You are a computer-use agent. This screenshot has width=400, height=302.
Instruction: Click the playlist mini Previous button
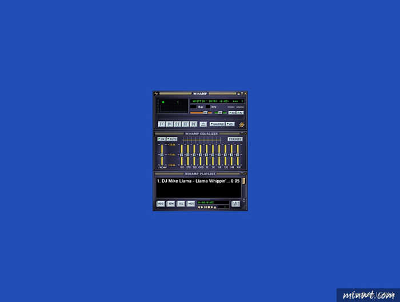(199, 207)
